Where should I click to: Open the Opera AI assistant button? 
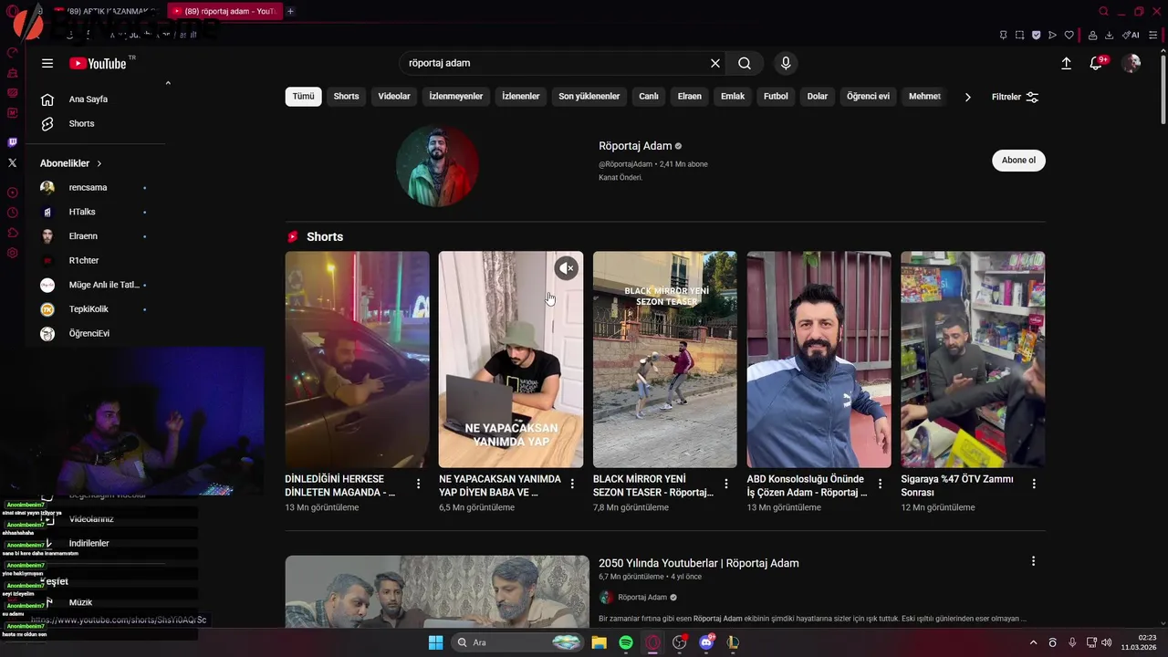click(x=1131, y=35)
